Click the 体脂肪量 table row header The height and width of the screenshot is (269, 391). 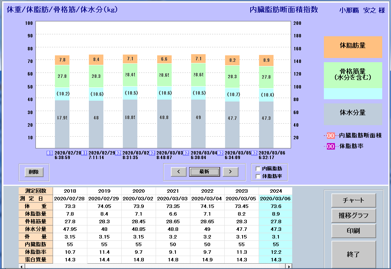click(x=35, y=214)
